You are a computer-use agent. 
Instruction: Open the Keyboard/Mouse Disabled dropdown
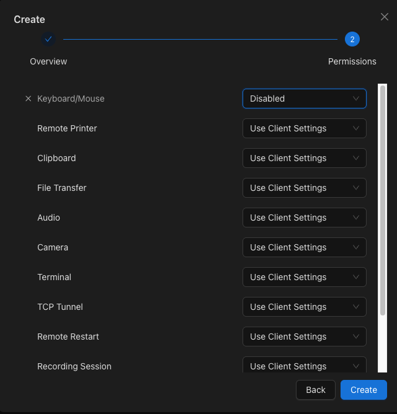[x=305, y=99]
